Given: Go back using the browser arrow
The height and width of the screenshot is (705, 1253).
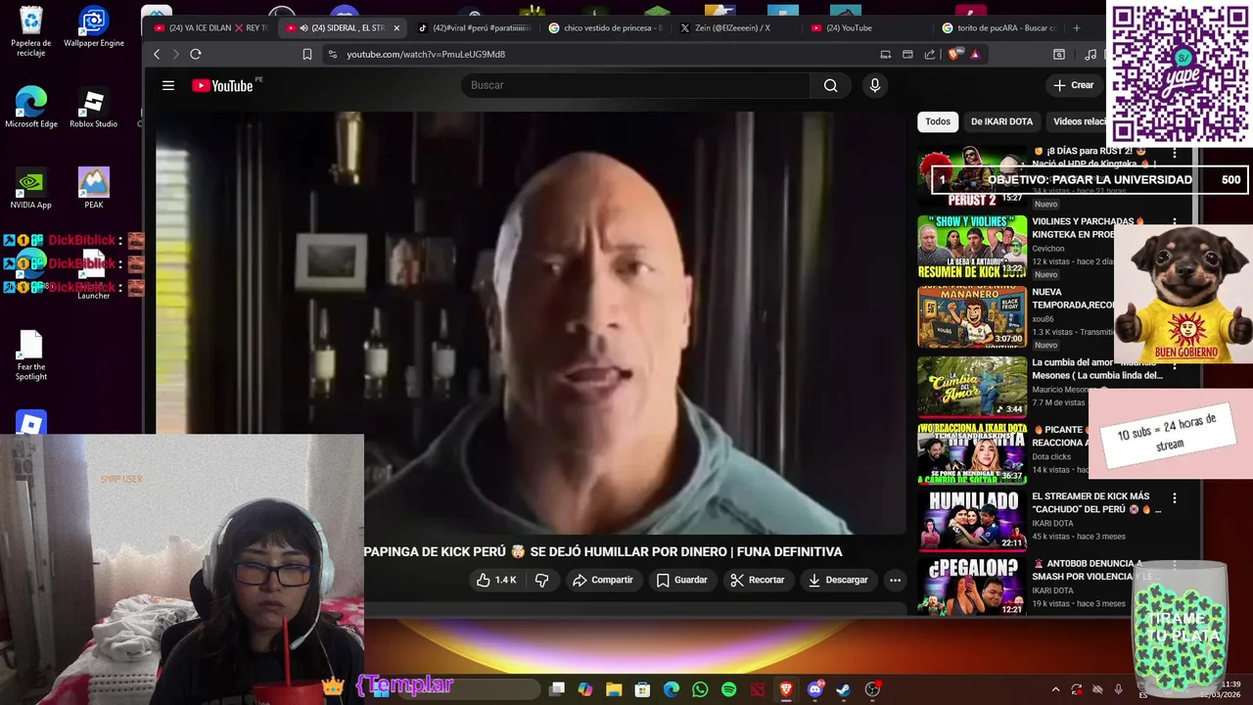Looking at the screenshot, I should tap(157, 55).
